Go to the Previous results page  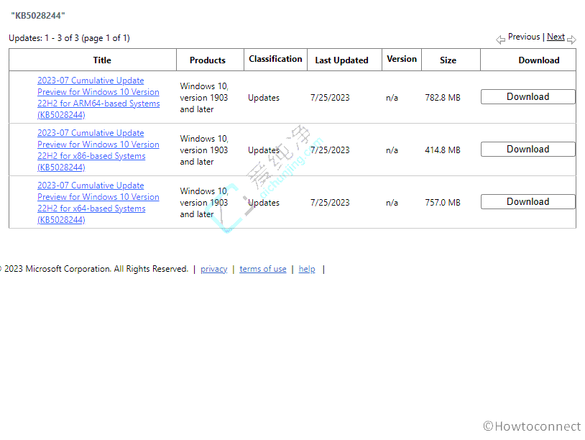(523, 37)
